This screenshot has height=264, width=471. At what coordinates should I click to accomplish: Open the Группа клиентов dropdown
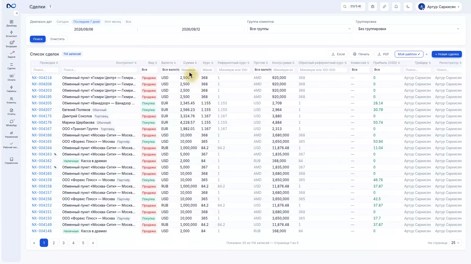[x=300, y=29]
